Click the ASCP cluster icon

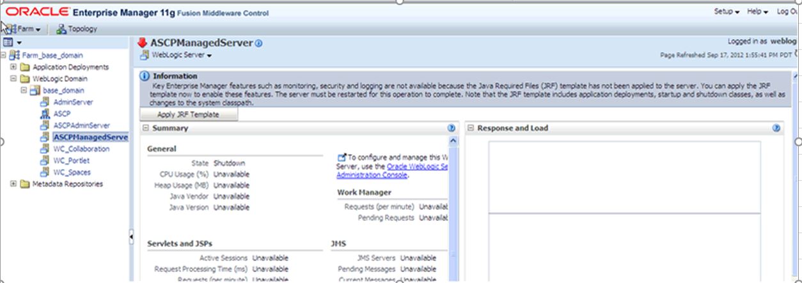click(45, 114)
